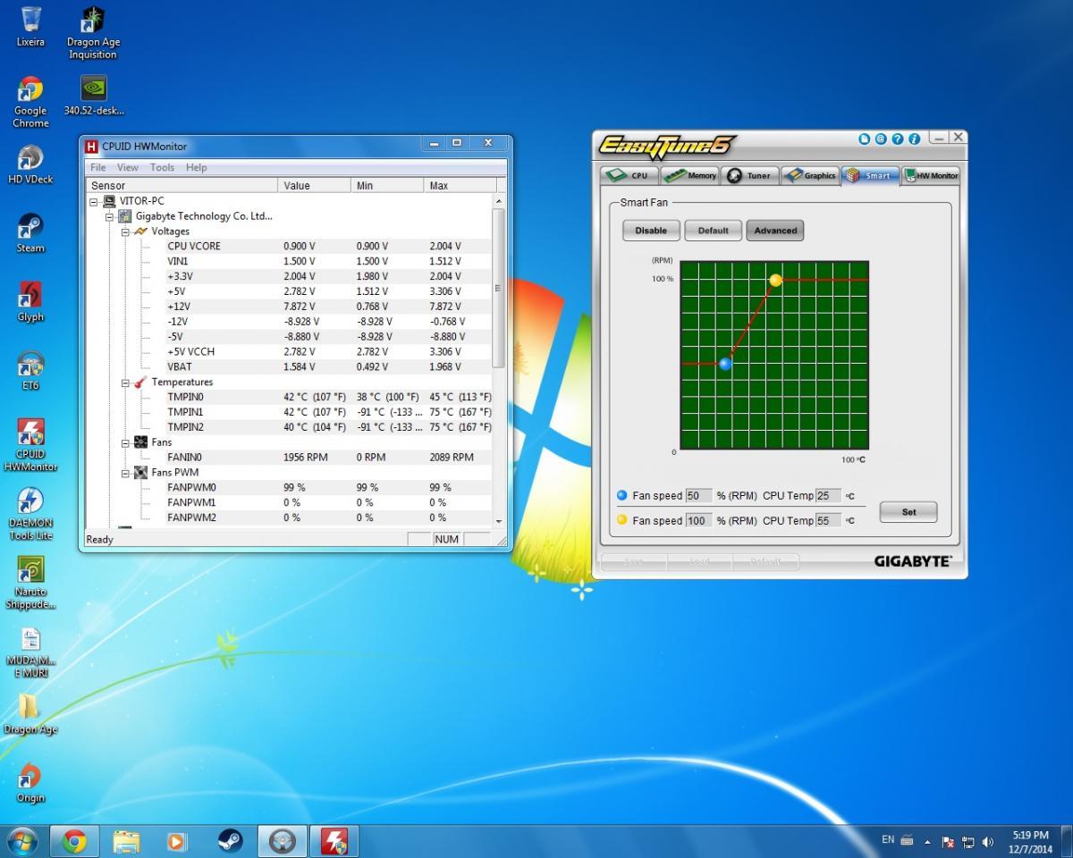The width and height of the screenshot is (1073, 858).
Task: Switch to EasyTune6 taskbar button
Action: coord(283,841)
